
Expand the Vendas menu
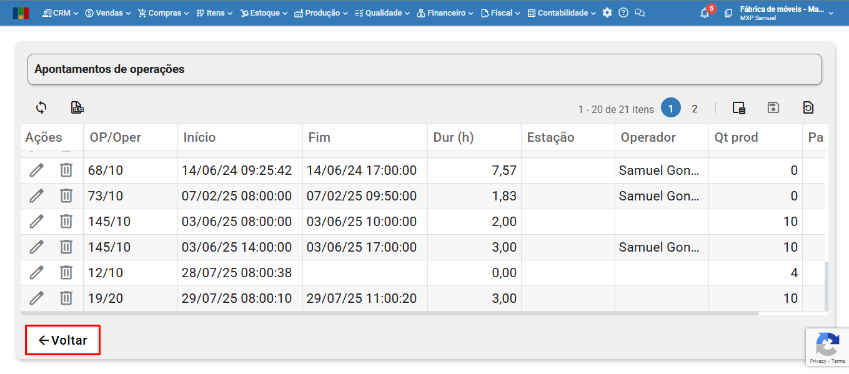(x=108, y=12)
